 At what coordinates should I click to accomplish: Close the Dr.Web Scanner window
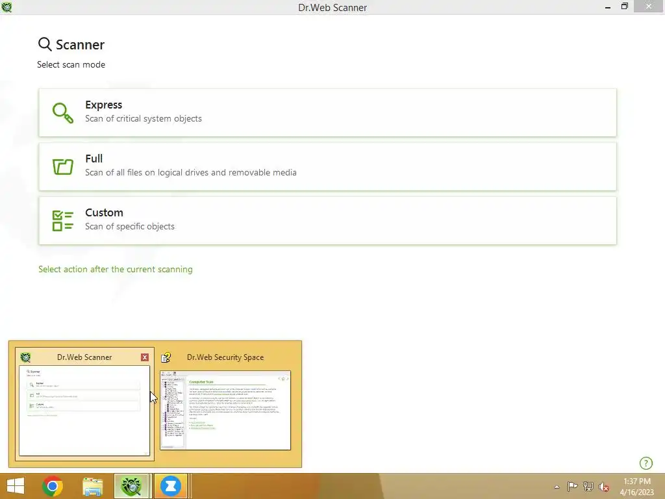[649, 6]
